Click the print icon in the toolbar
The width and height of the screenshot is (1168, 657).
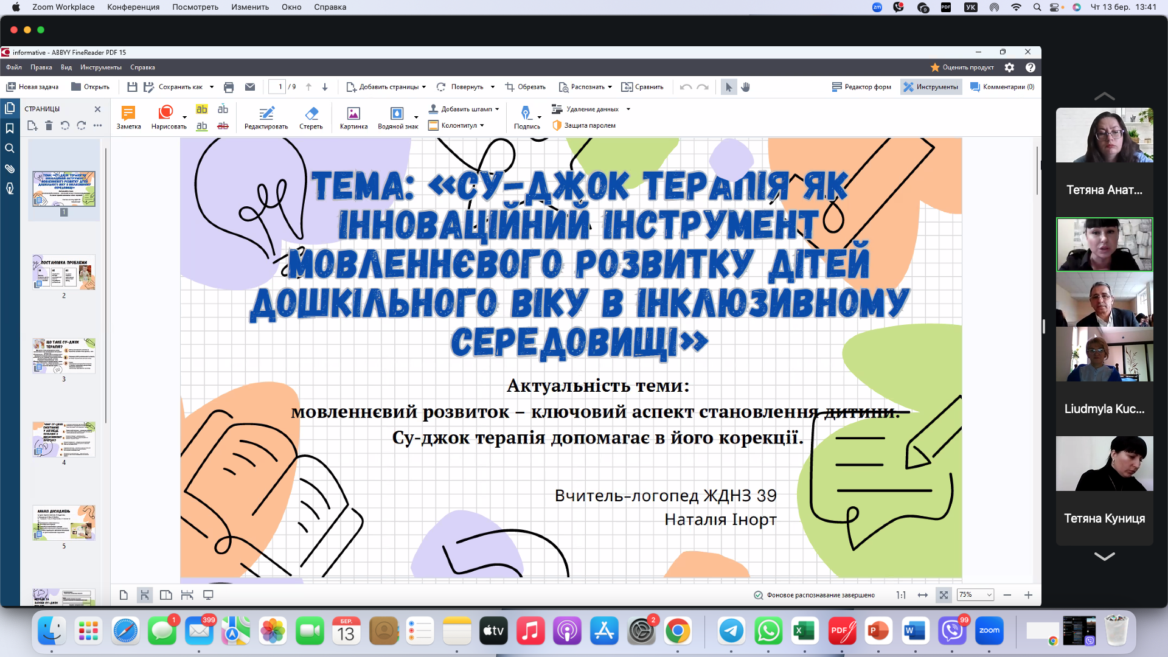(229, 87)
